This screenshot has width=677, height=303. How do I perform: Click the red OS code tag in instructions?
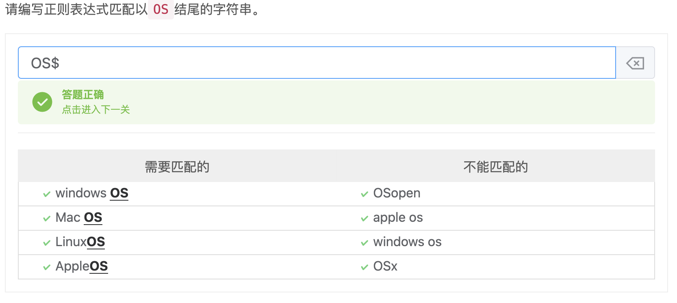pos(161,9)
